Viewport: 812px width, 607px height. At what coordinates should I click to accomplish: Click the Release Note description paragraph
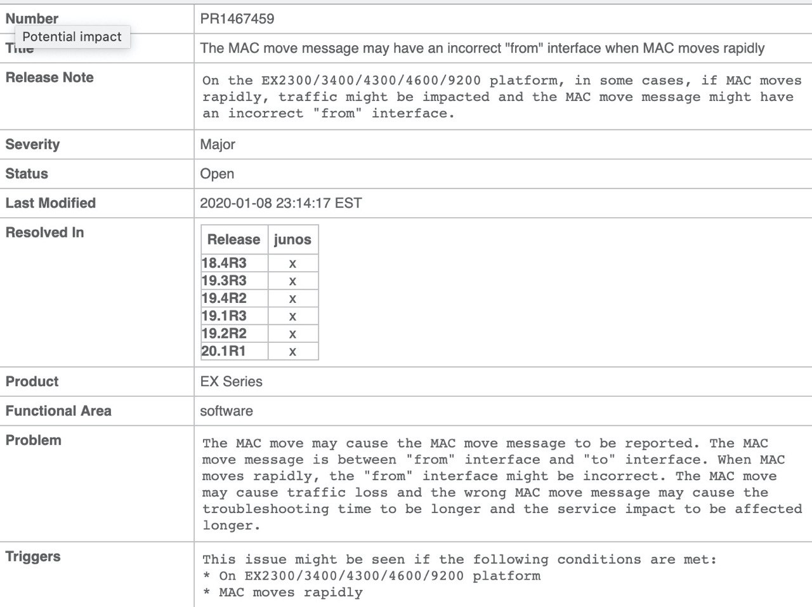click(x=502, y=97)
